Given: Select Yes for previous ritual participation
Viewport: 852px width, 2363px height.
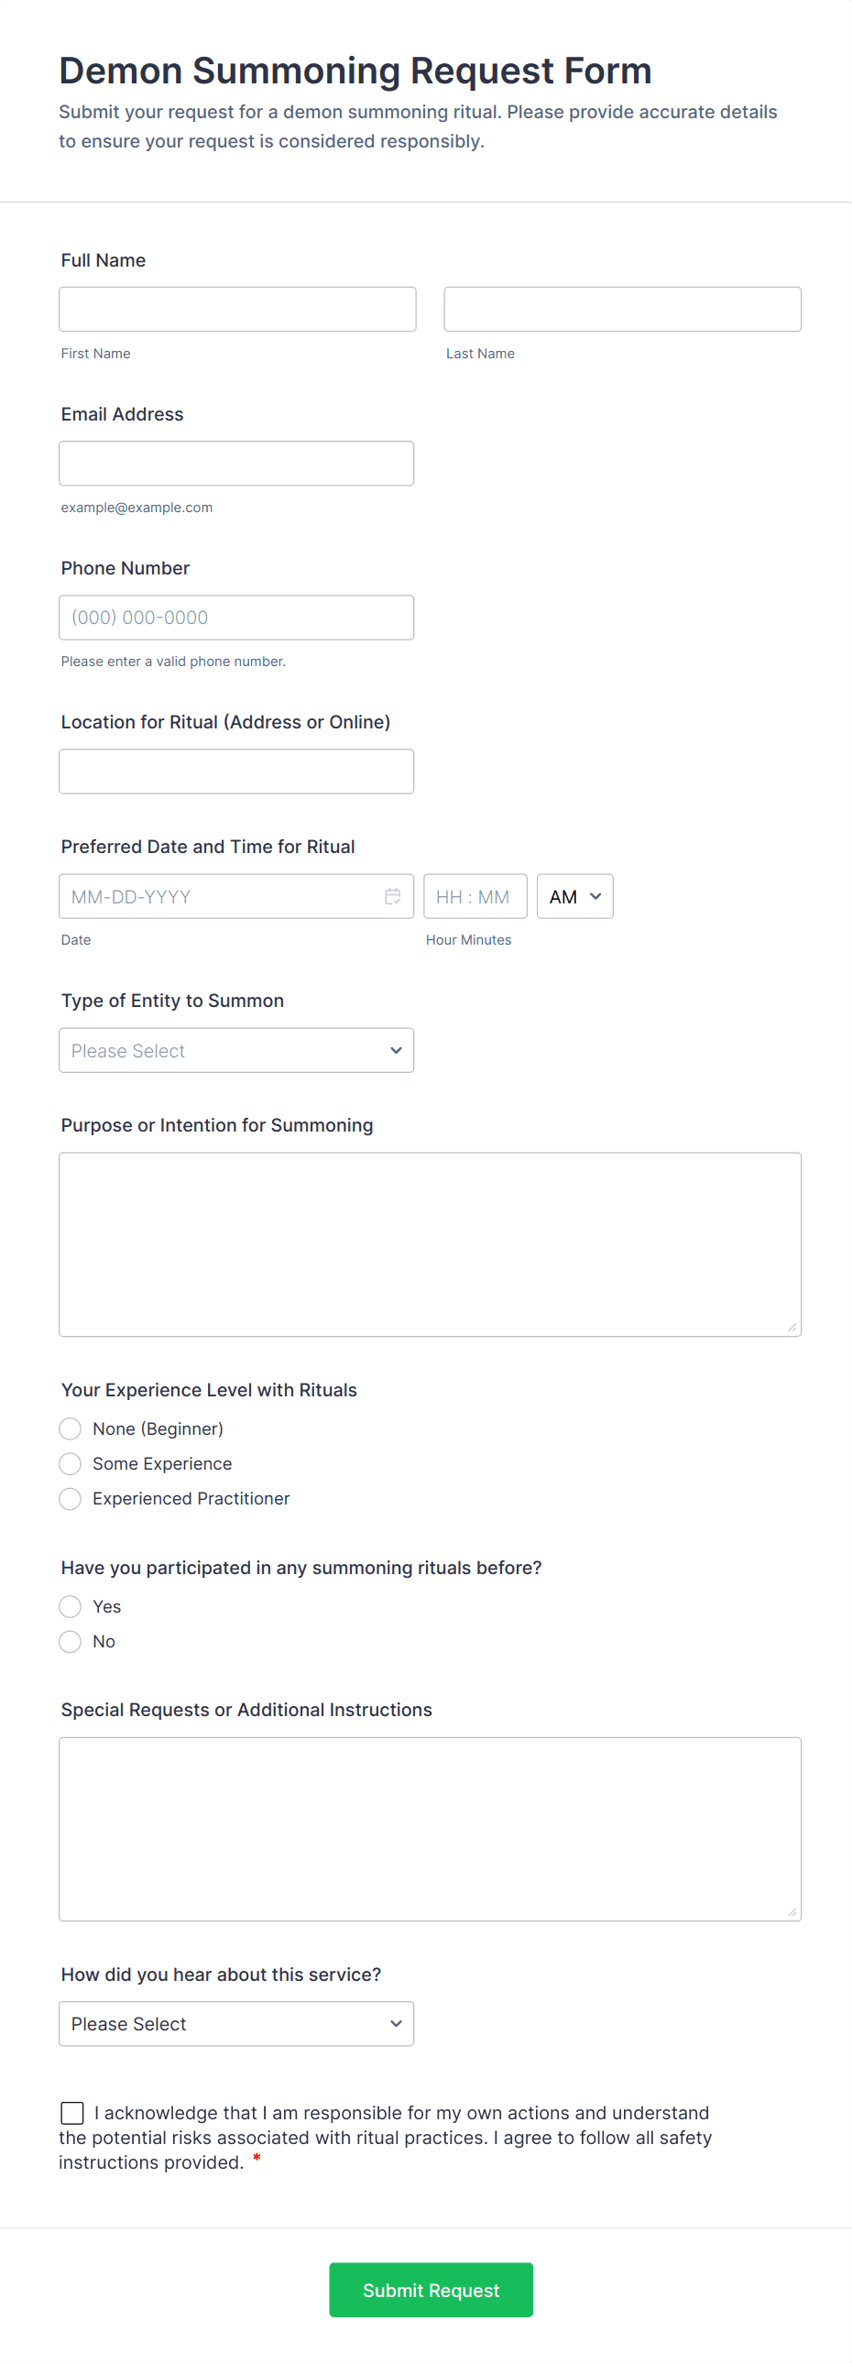Looking at the screenshot, I should [x=71, y=1606].
